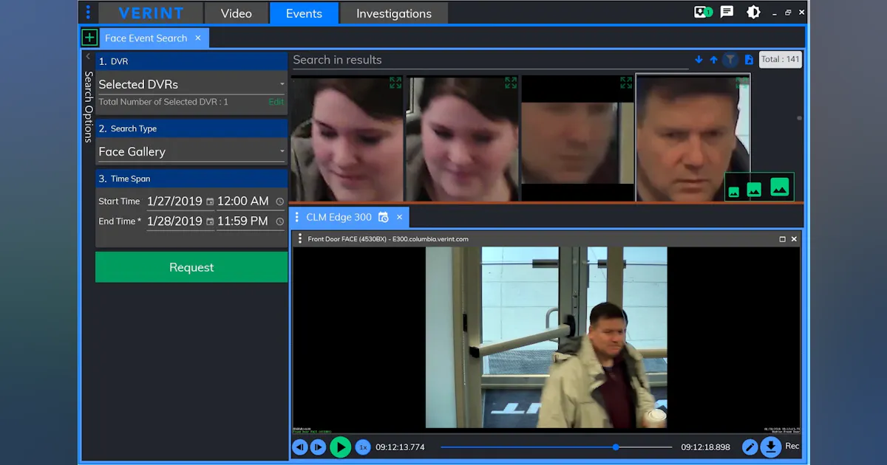The width and height of the screenshot is (887, 465).
Task: Select the second face thumbnail
Action: click(462, 139)
